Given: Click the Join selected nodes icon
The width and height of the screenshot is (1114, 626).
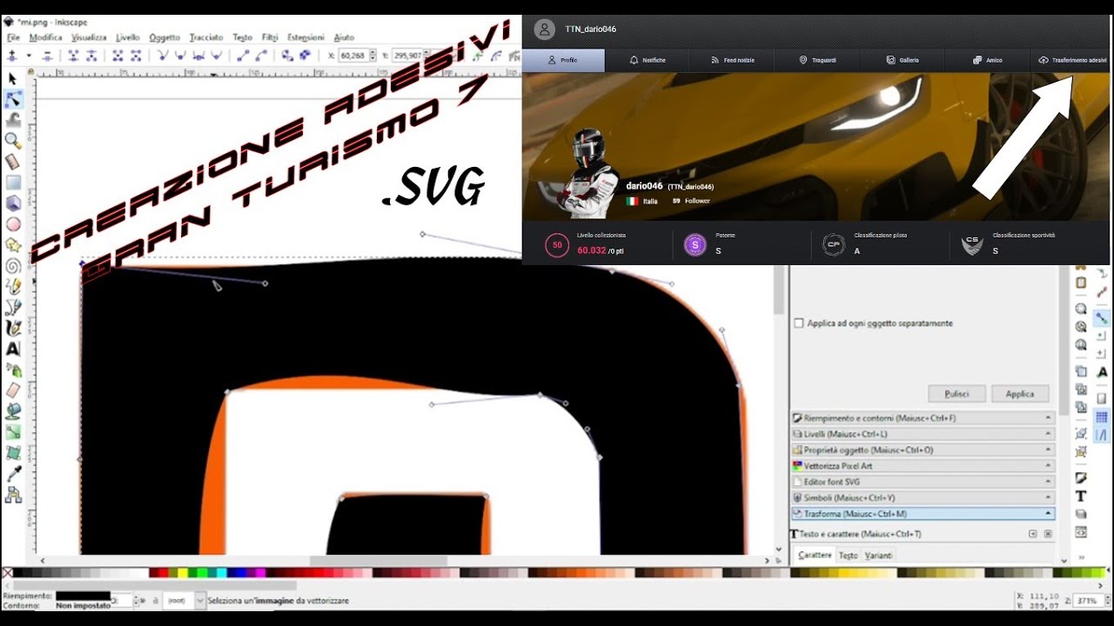Looking at the screenshot, I should point(73,55).
